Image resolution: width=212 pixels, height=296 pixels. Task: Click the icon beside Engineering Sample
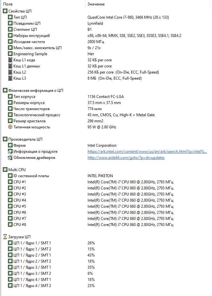point(10,54)
